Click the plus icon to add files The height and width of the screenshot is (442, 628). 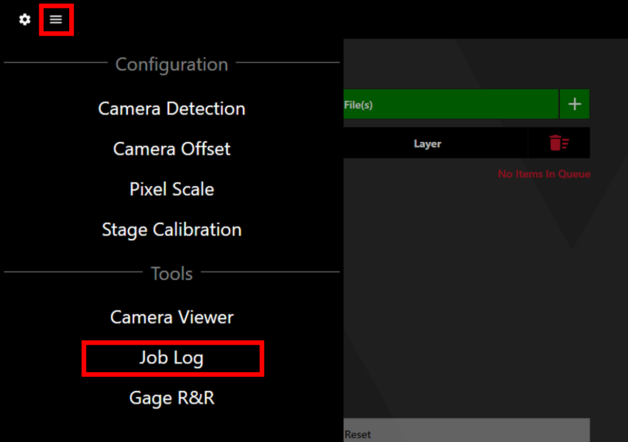[575, 104]
